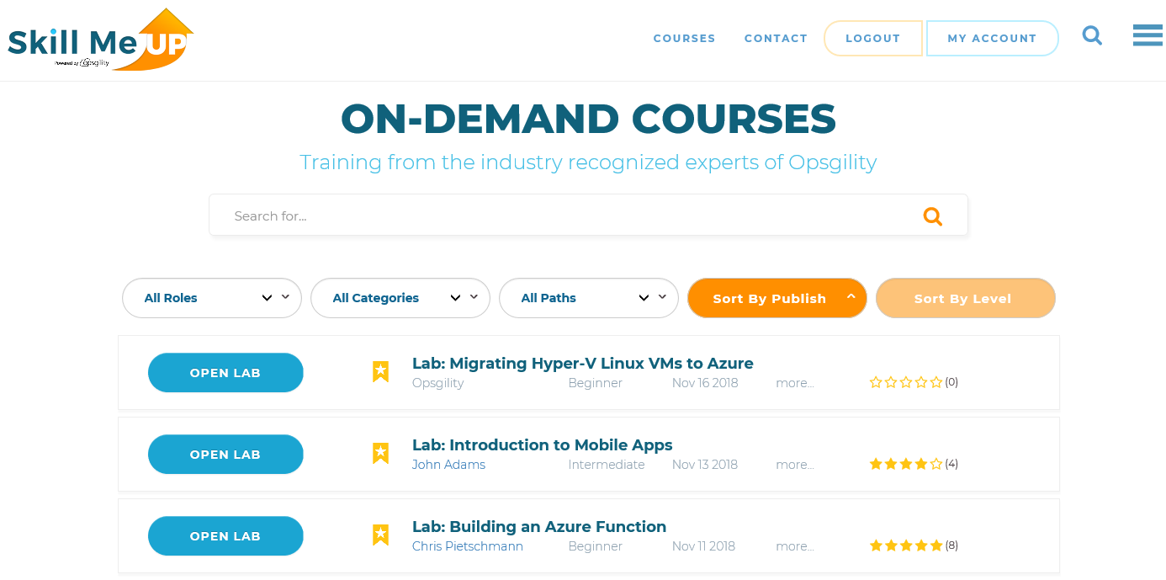Click star rating for Building an Azure Function
The width and height of the screenshot is (1166, 580).
tap(906, 545)
